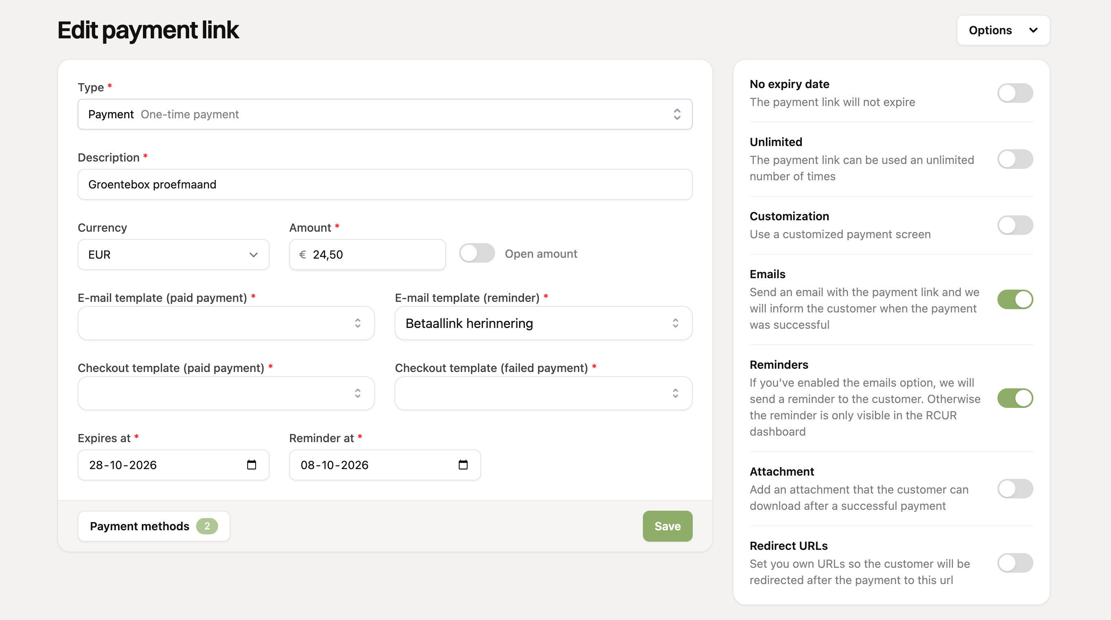
Task: Open the Options menu button
Action: (x=1003, y=30)
